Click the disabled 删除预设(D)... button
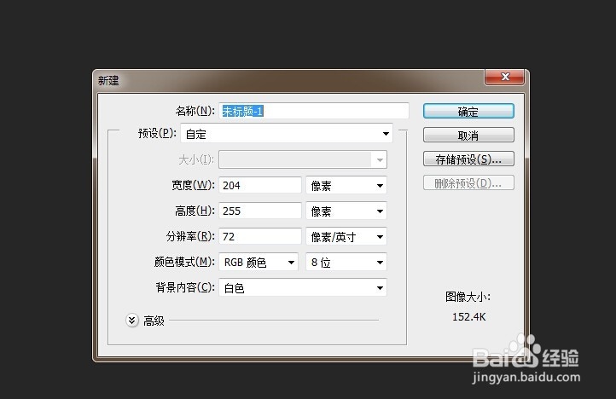The height and width of the screenshot is (399, 616). click(468, 183)
